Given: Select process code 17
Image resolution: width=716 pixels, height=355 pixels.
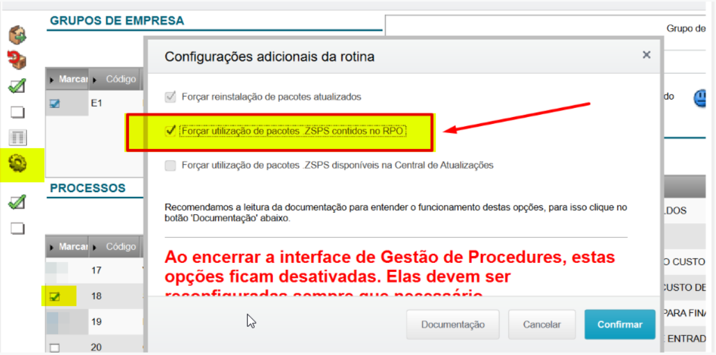Looking at the screenshot, I should coord(96,270).
